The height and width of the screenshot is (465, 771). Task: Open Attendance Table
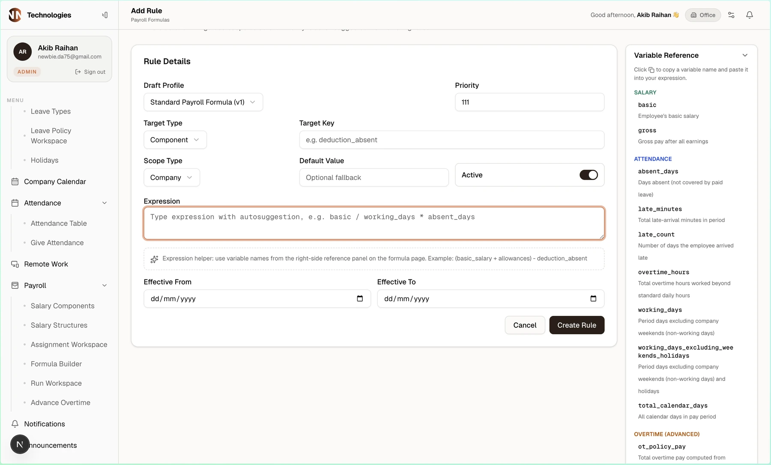tap(59, 223)
